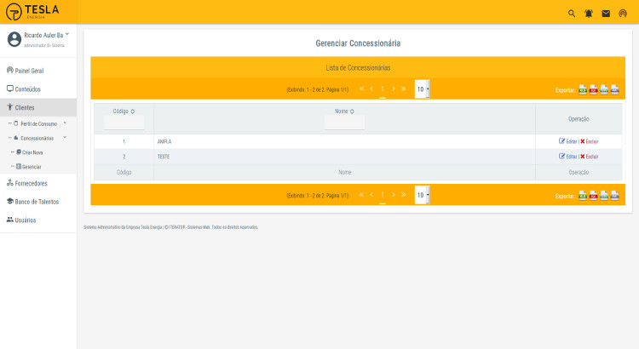Export to PDF using the top toolbar's red icon
The image size is (639, 349).
593,89
